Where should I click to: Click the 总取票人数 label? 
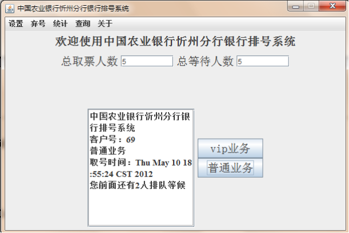click(90, 61)
